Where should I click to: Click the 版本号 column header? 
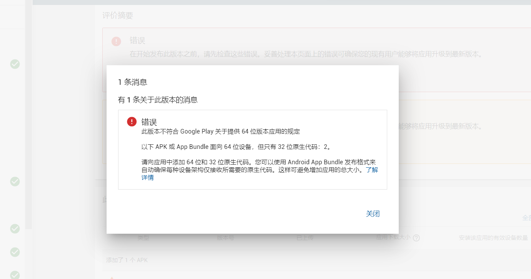point(225,238)
